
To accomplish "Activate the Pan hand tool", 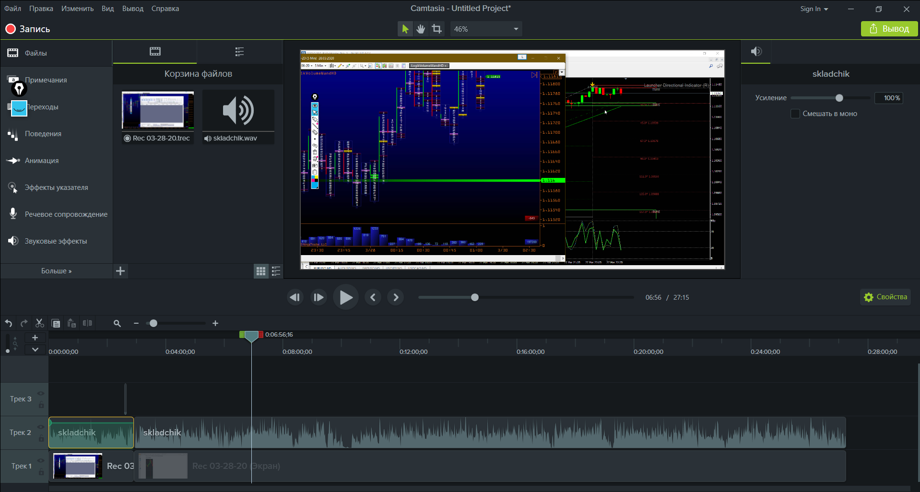I will point(421,29).
